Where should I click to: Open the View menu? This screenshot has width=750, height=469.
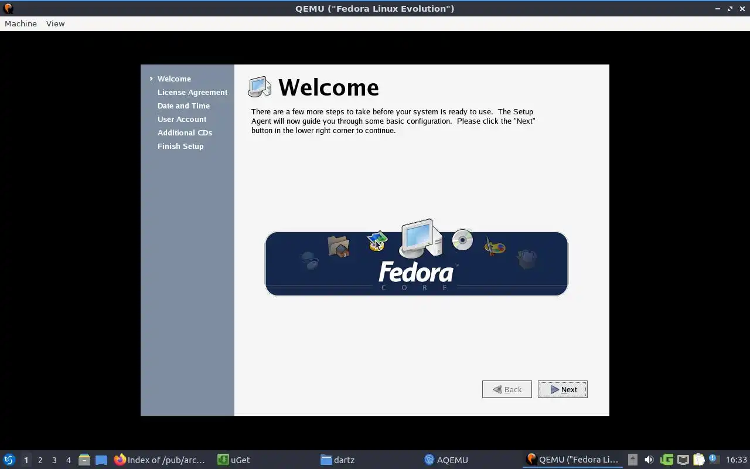tap(56, 23)
